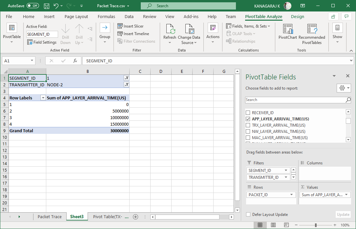Uncheck APP_LAYER_ARRIVAL_TIME(US) field
Screen dimensions: 356x229
(248, 119)
